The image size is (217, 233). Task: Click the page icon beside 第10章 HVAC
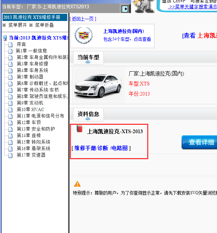[x=10, y=110]
